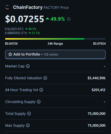Click the $0.07255 price value

(25, 19)
